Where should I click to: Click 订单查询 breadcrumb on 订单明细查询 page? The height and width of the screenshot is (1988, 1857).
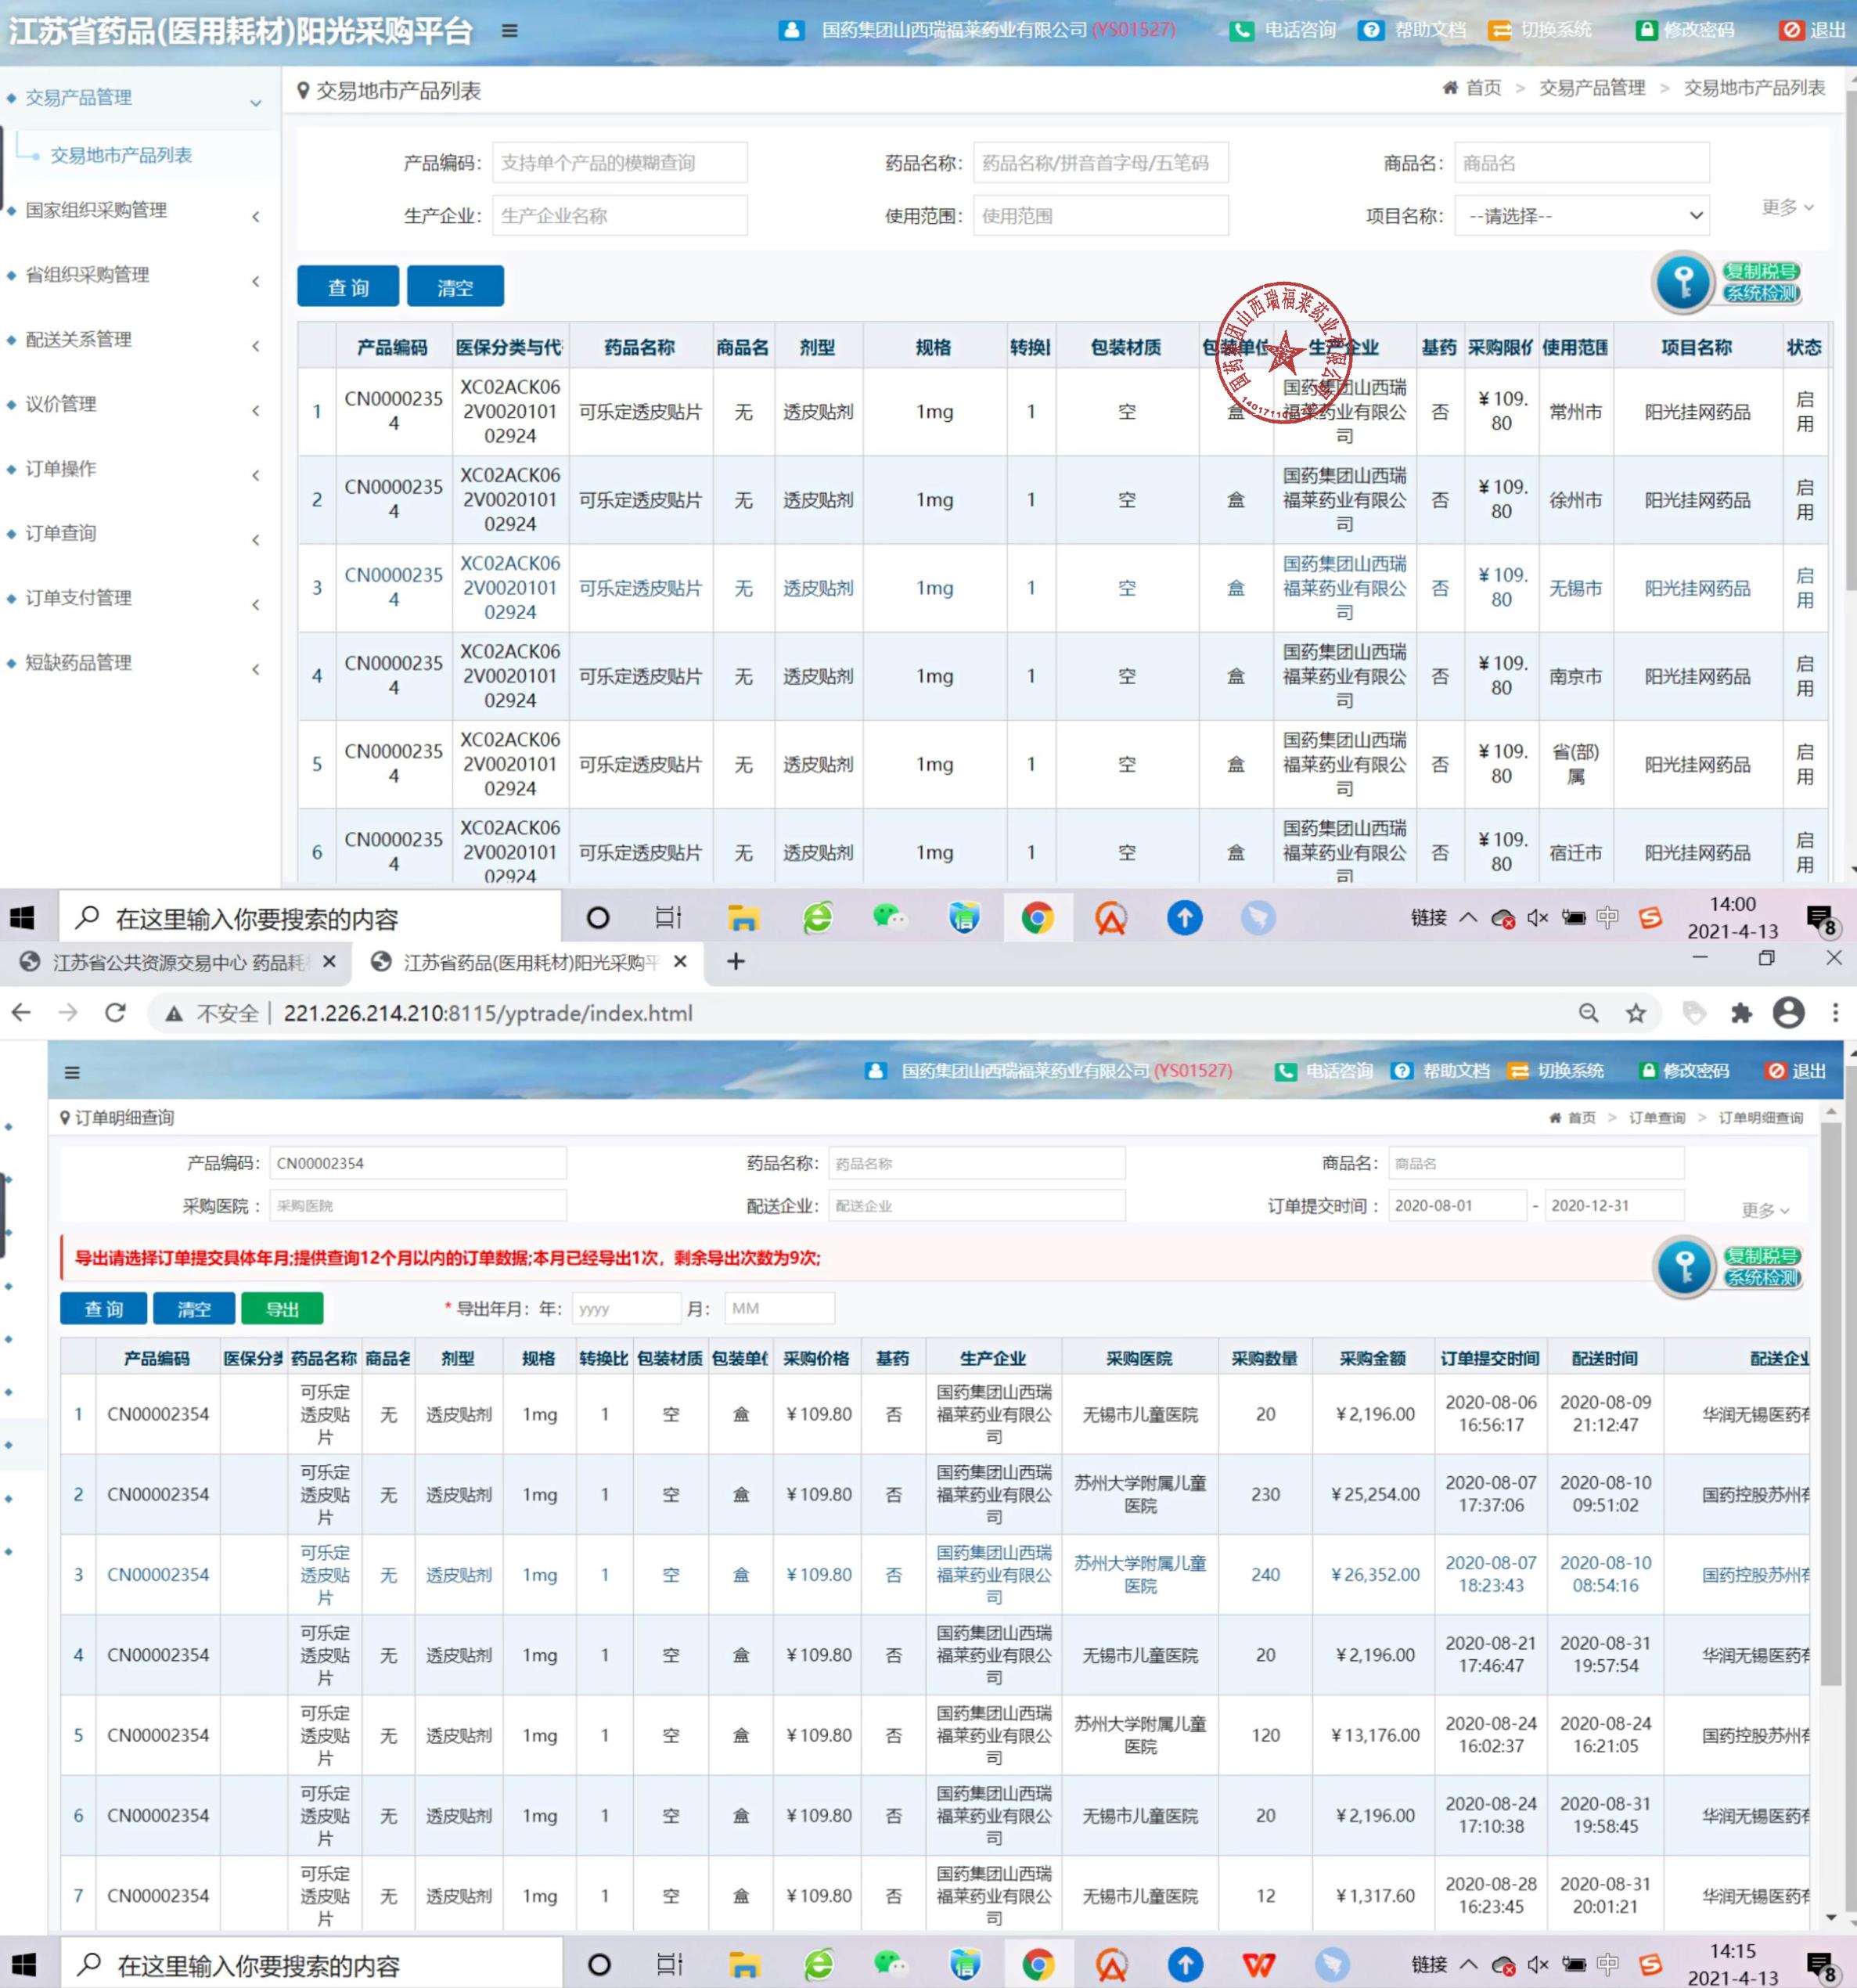click(1657, 1118)
